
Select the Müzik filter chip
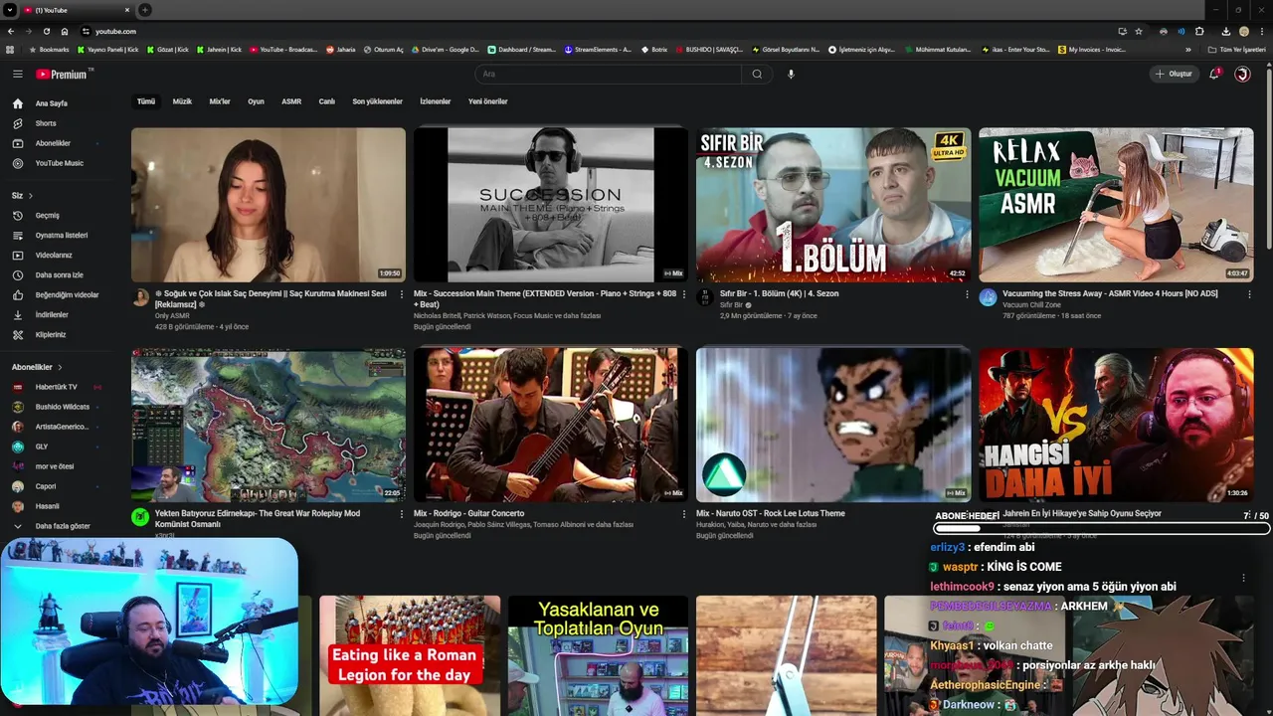tap(182, 101)
